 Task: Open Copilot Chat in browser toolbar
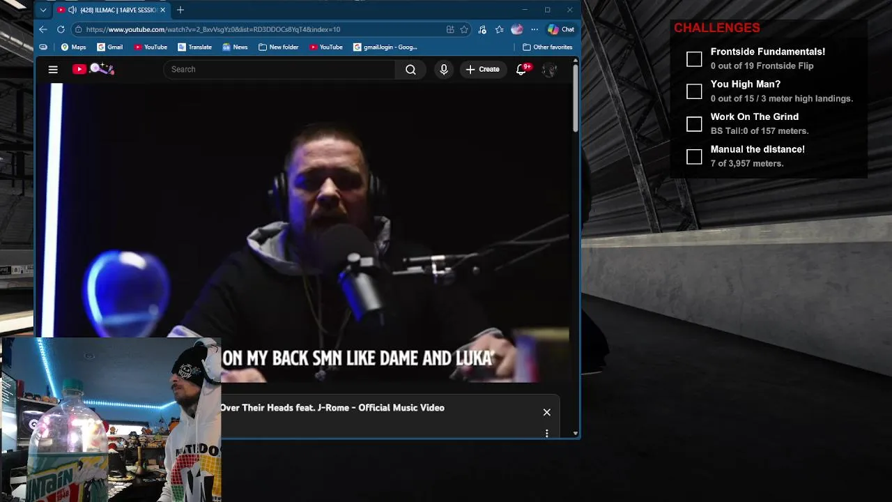(562, 29)
